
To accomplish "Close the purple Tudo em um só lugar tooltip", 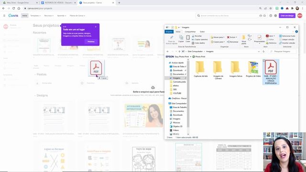I will [x=96, y=27].
